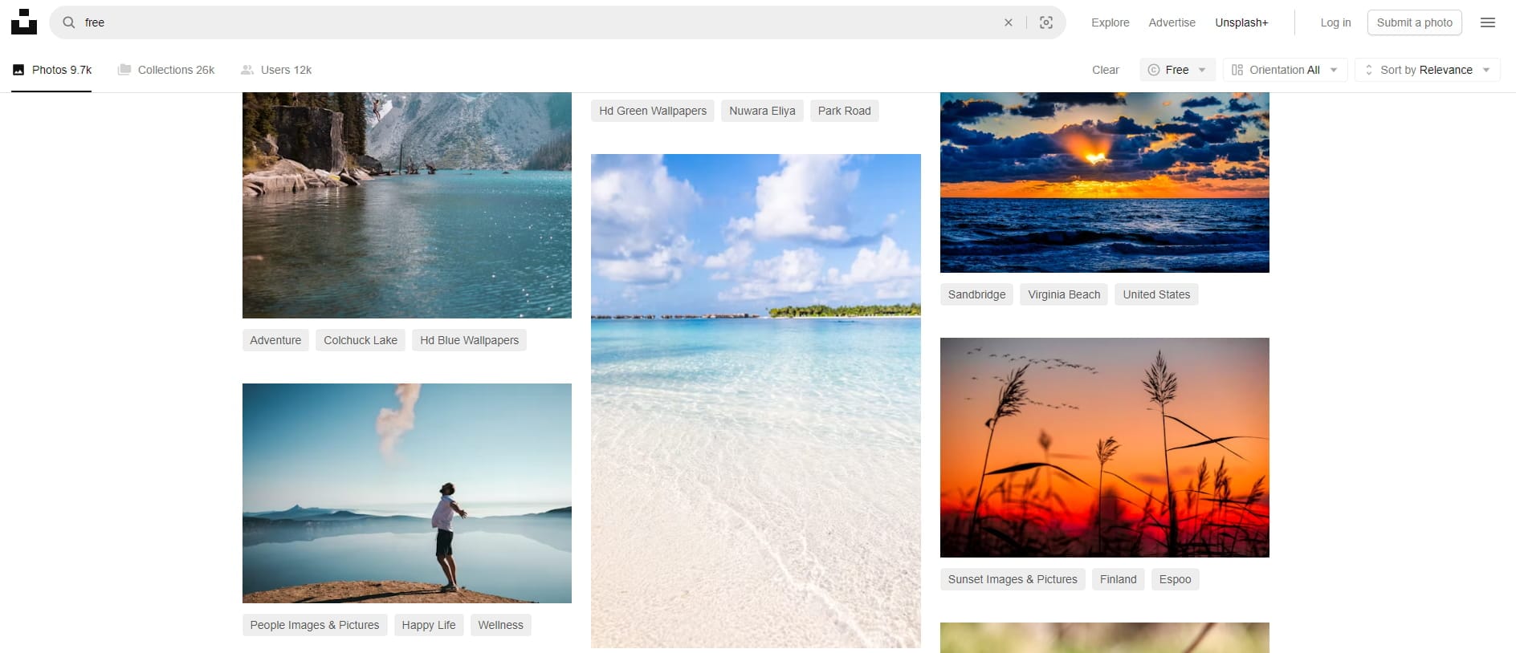Select the Finland tag
The height and width of the screenshot is (653, 1516).
[1118, 579]
